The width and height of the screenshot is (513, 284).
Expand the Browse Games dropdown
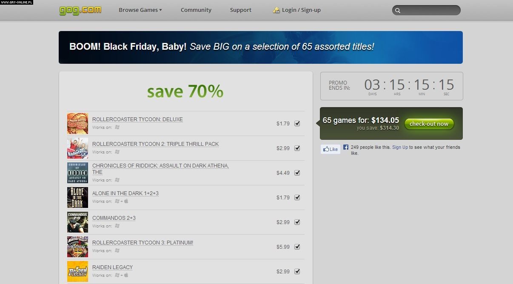point(140,10)
